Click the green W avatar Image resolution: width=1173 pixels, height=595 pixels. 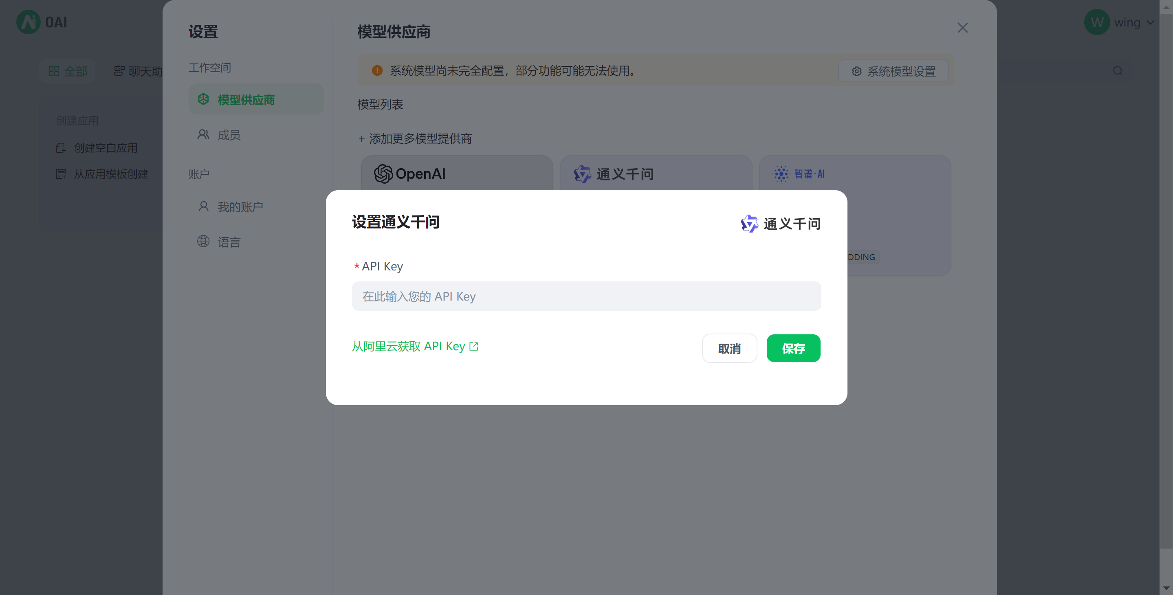[x=1097, y=22]
